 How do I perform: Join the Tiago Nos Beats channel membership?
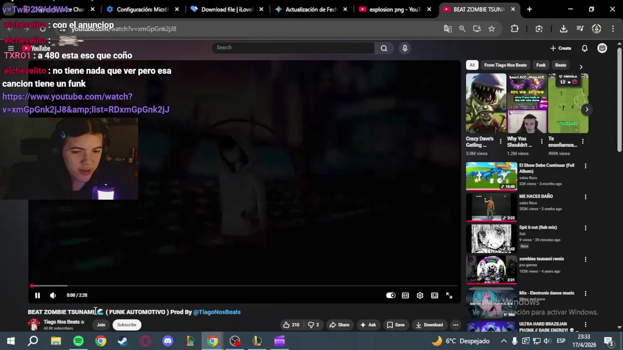point(101,325)
